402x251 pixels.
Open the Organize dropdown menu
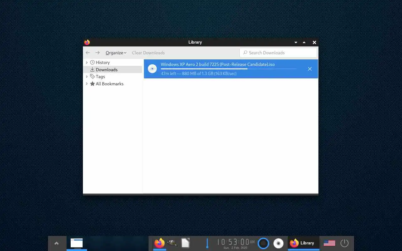point(116,53)
